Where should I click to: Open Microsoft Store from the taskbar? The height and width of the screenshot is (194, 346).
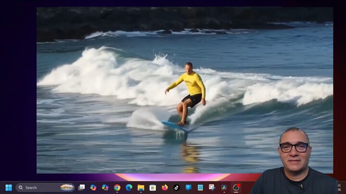coord(153,188)
